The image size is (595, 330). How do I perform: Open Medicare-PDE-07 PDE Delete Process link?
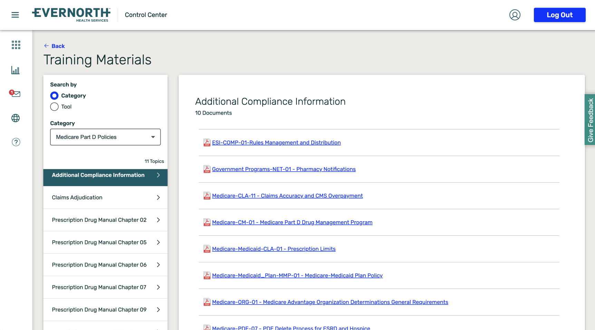[291, 328]
